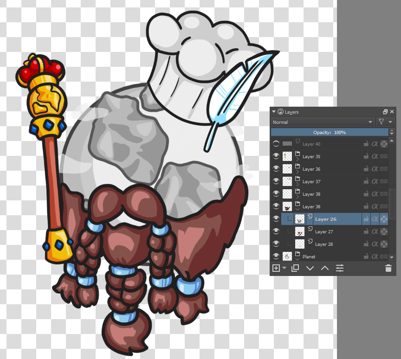Hide Layer 36 with eye icon
The image size is (401, 359).
[x=276, y=169]
